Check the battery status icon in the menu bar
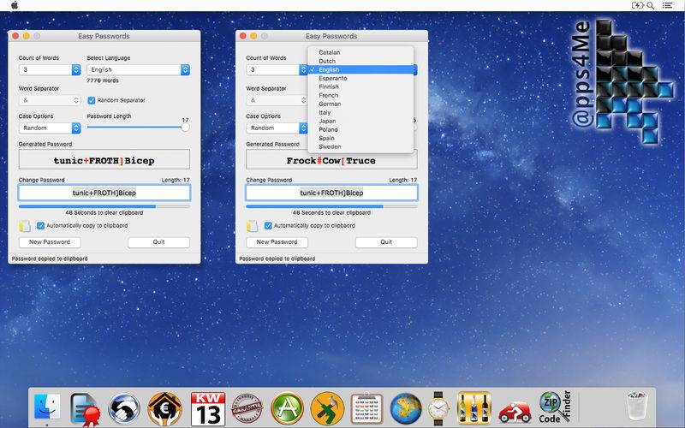Image resolution: width=685 pixels, height=428 pixels. pyautogui.click(x=638, y=5)
